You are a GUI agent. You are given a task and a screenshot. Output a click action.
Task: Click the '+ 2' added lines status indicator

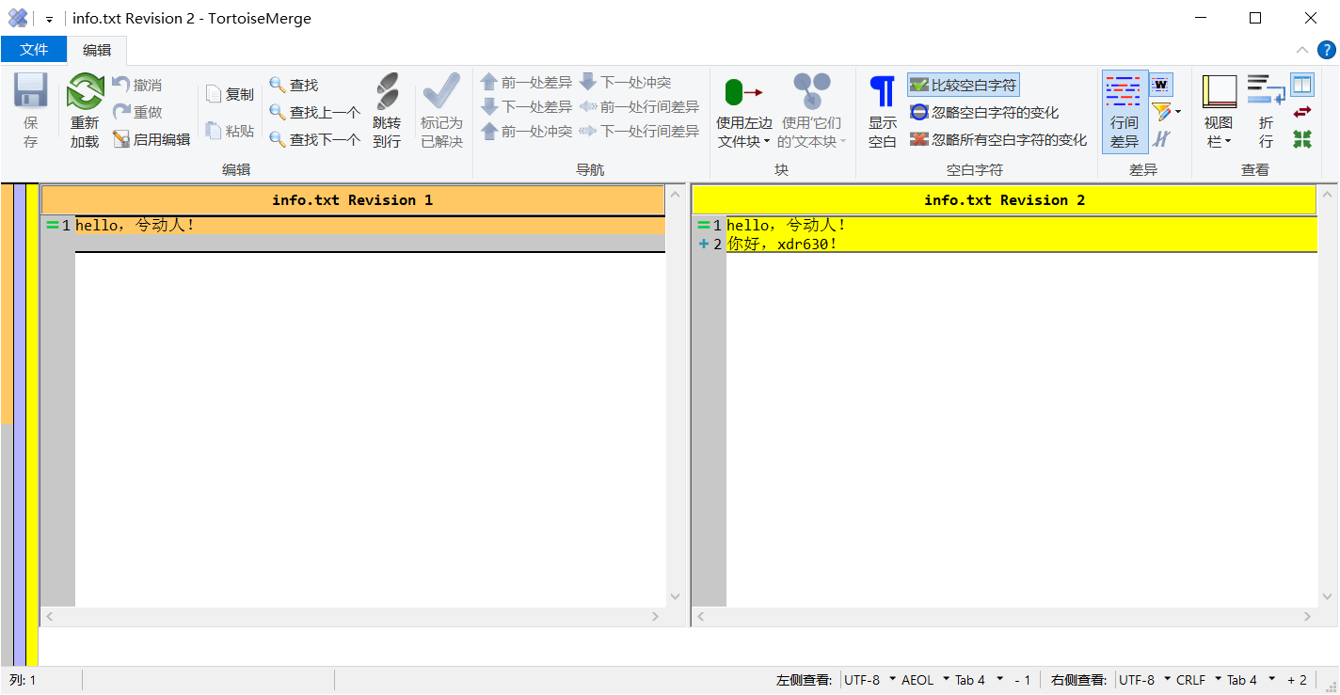[1298, 680]
